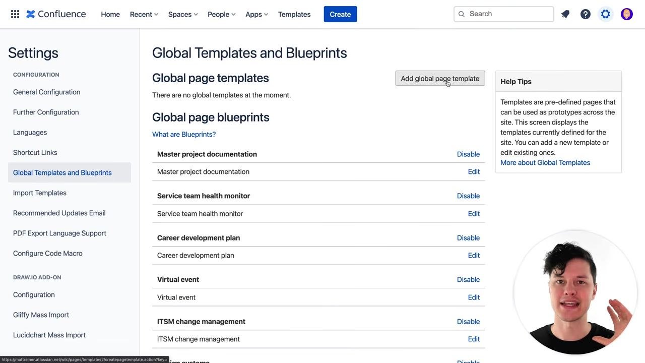645x363 pixels.
Task: Click the search magnifier icon
Action: coord(462,14)
